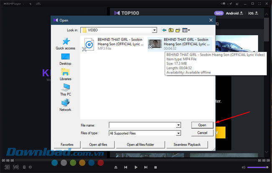
Task: Click the red circle button
Action: pos(100,163)
